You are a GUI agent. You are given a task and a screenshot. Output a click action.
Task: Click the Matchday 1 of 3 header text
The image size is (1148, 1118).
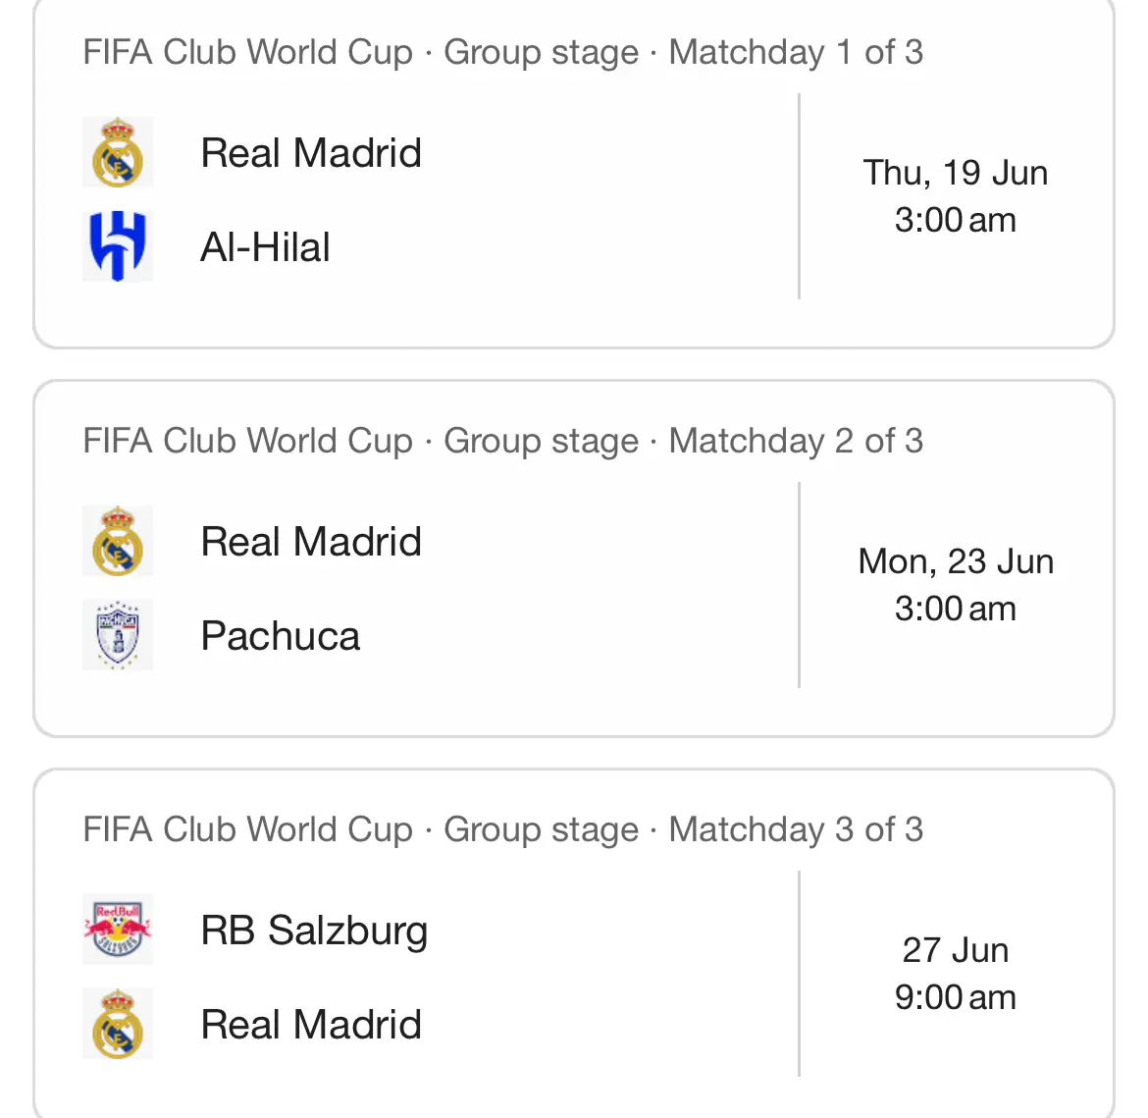click(796, 52)
